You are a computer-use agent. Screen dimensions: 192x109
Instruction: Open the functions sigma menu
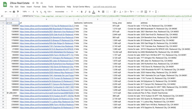point(157,12)
